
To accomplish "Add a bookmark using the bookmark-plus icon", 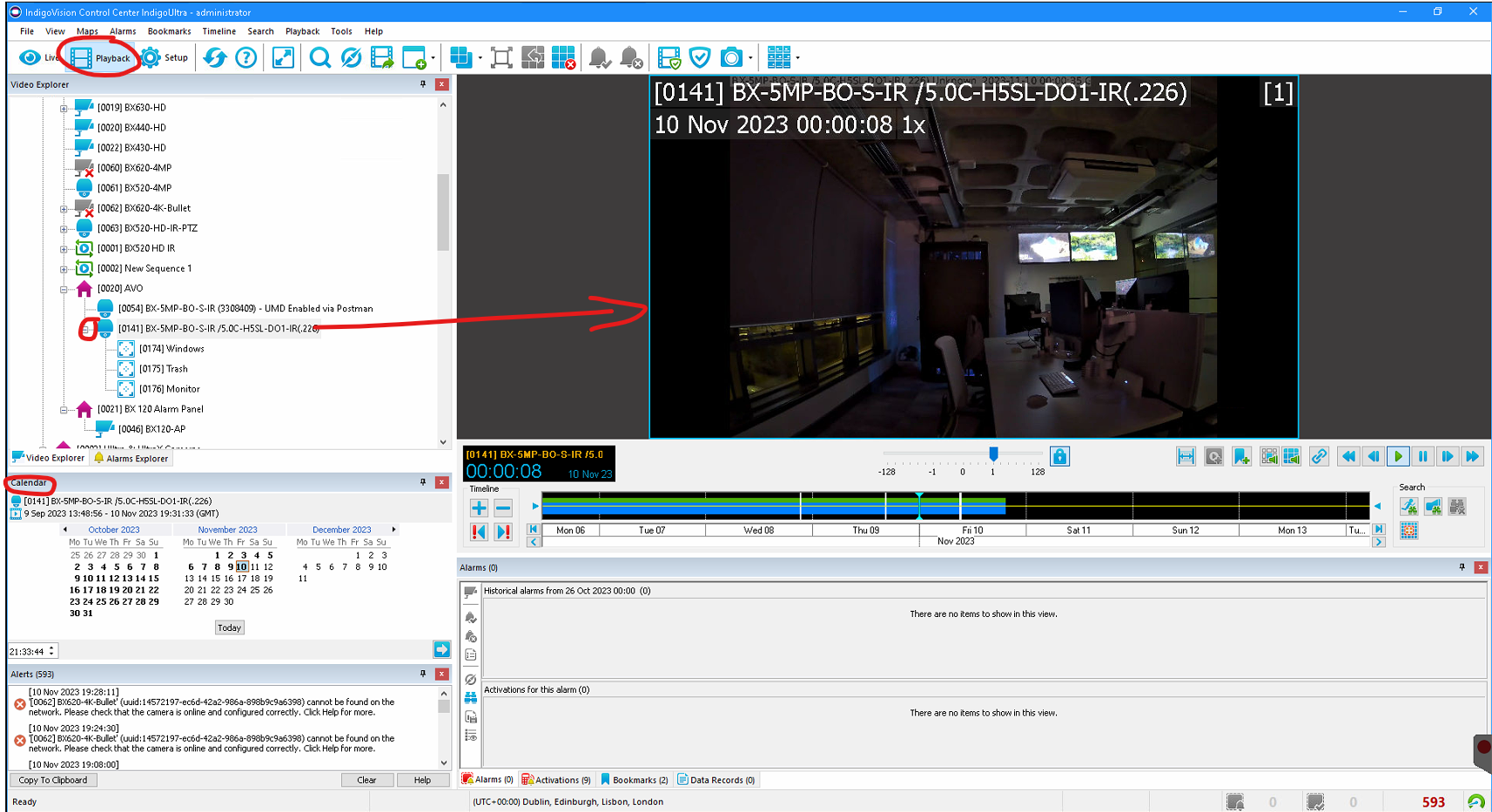I will [x=1241, y=456].
